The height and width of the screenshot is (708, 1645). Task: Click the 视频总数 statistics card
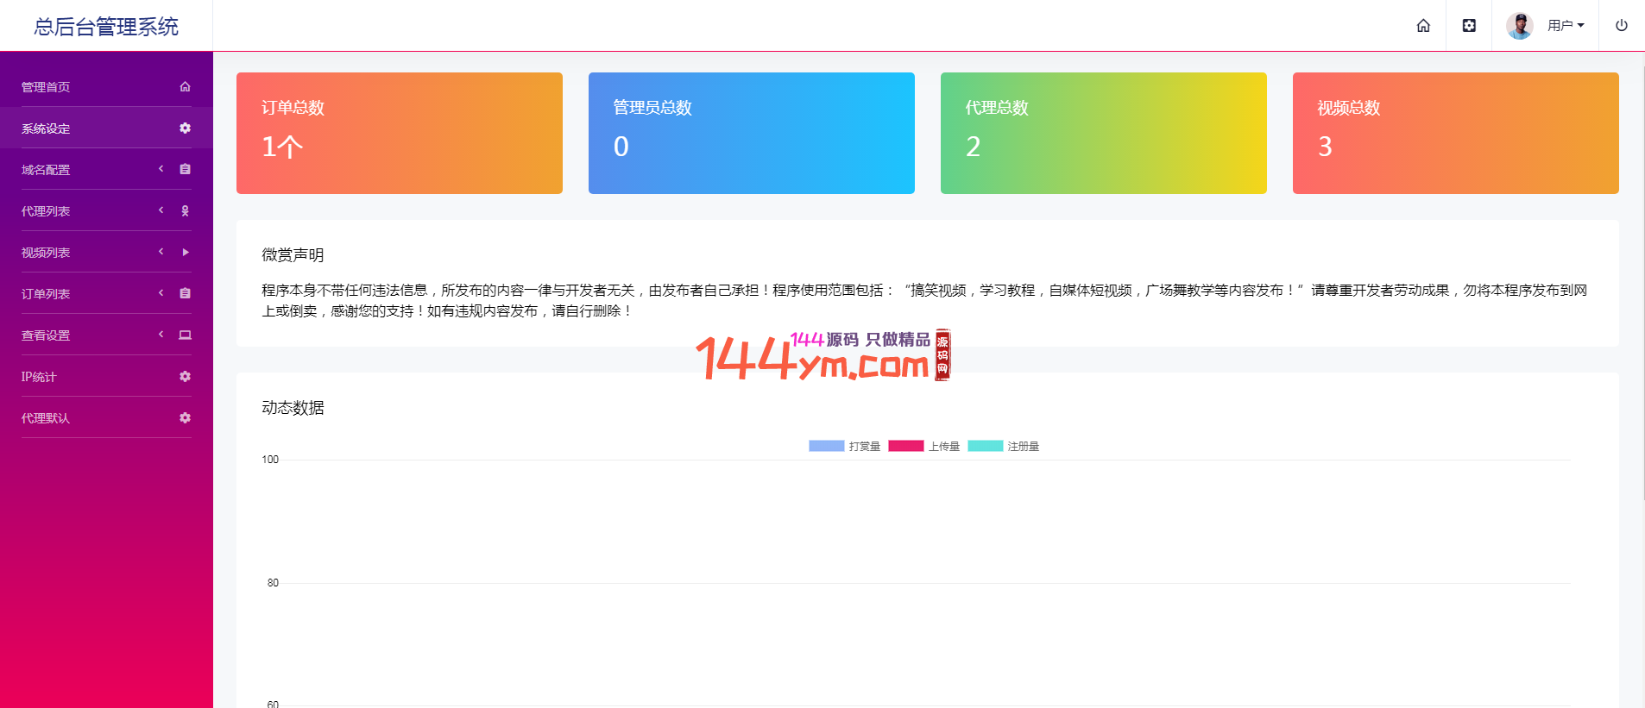[1456, 133]
